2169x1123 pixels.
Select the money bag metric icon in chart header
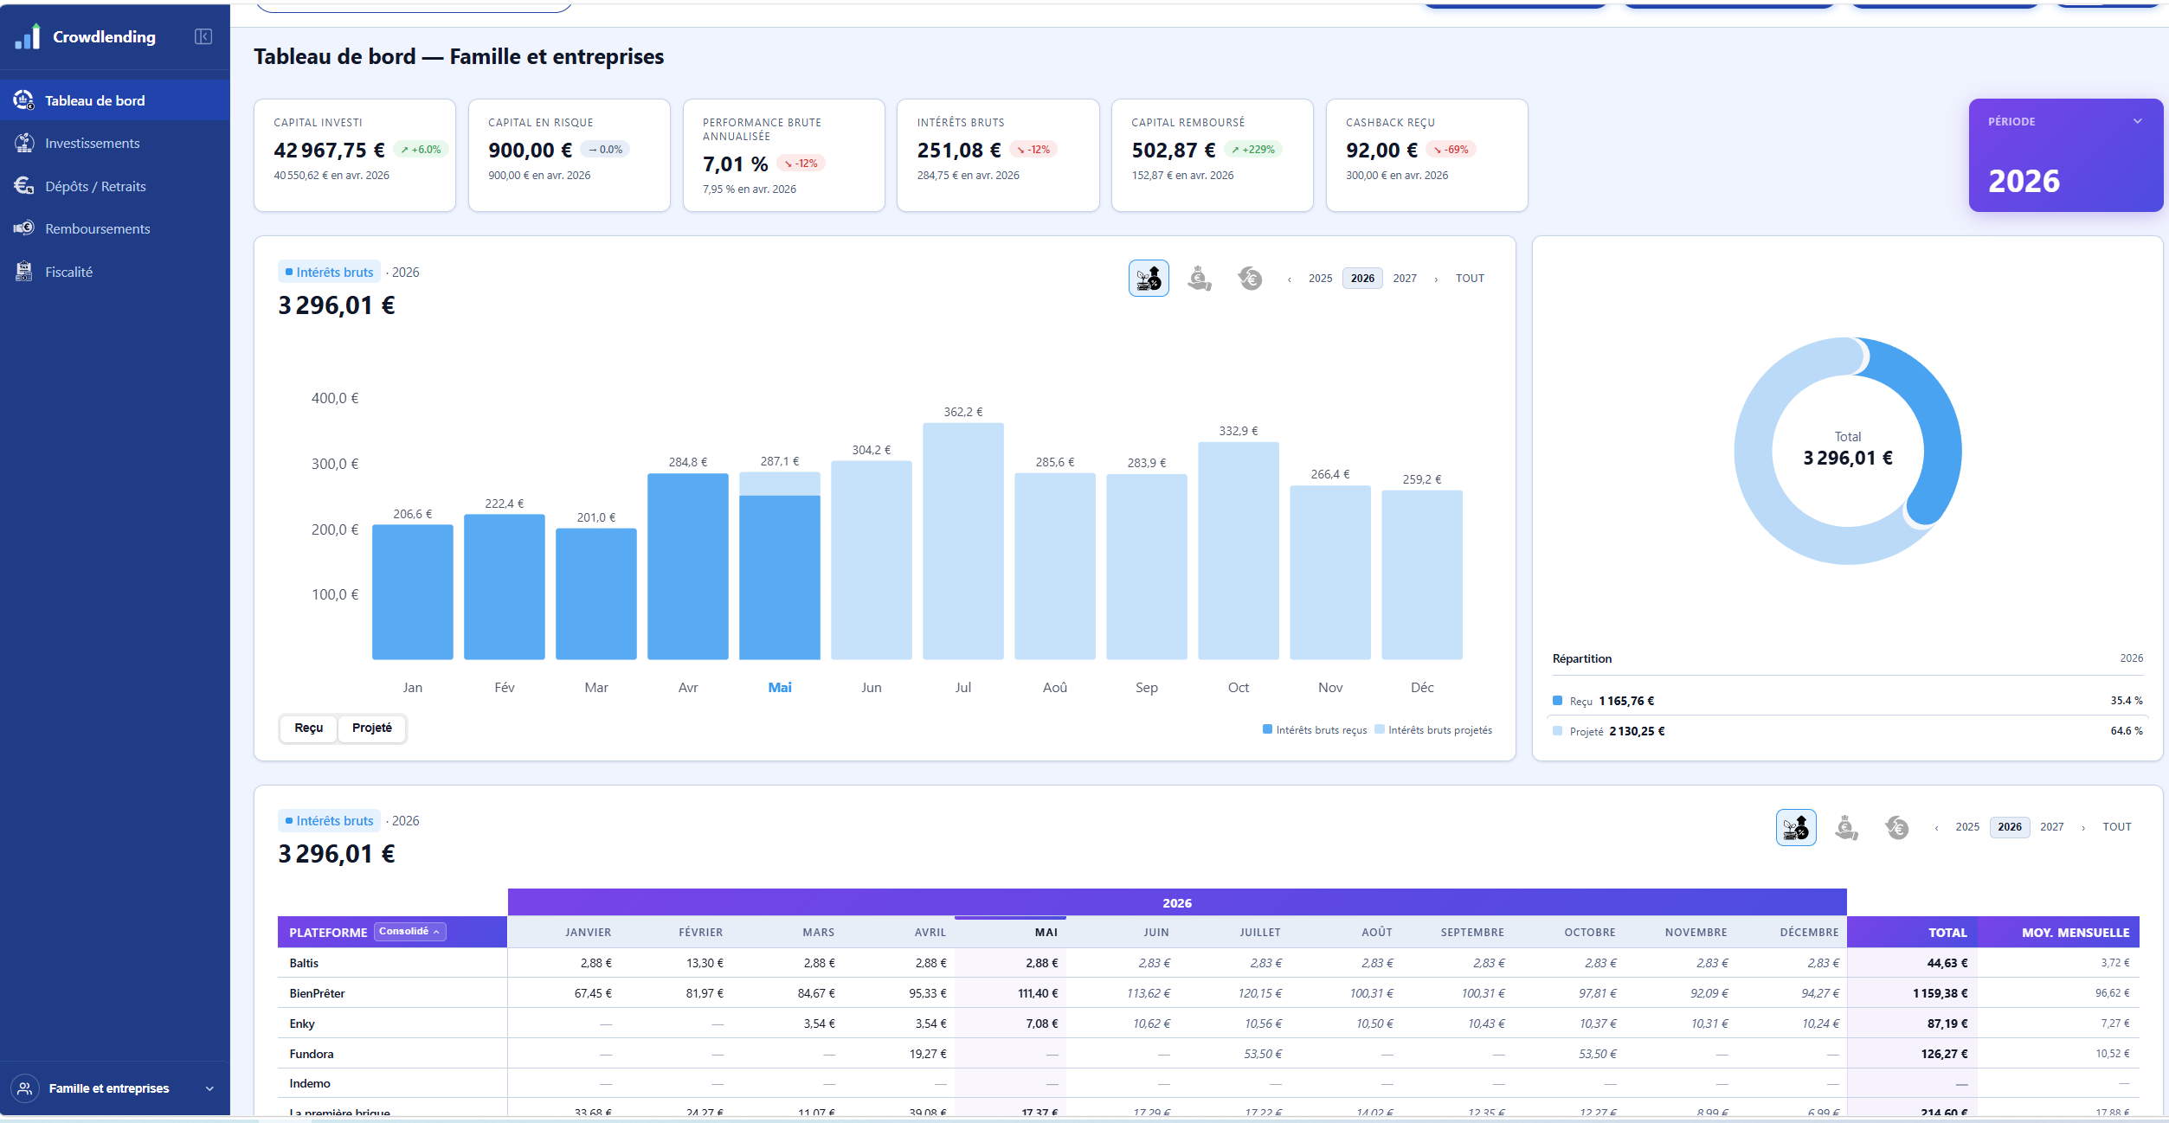(x=1200, y=279)
